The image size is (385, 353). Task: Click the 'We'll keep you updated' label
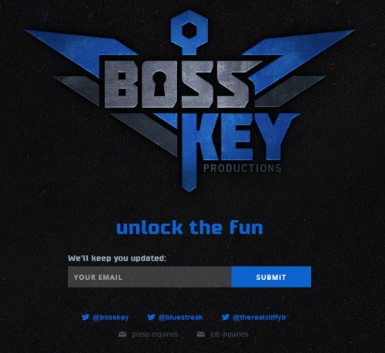tap(117, 258)
